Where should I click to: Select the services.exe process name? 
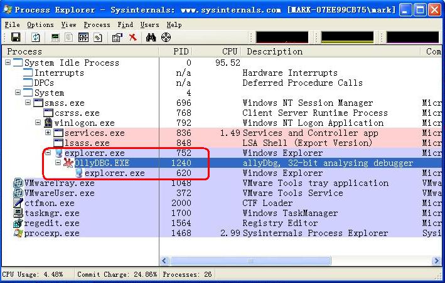pos(95,133)
